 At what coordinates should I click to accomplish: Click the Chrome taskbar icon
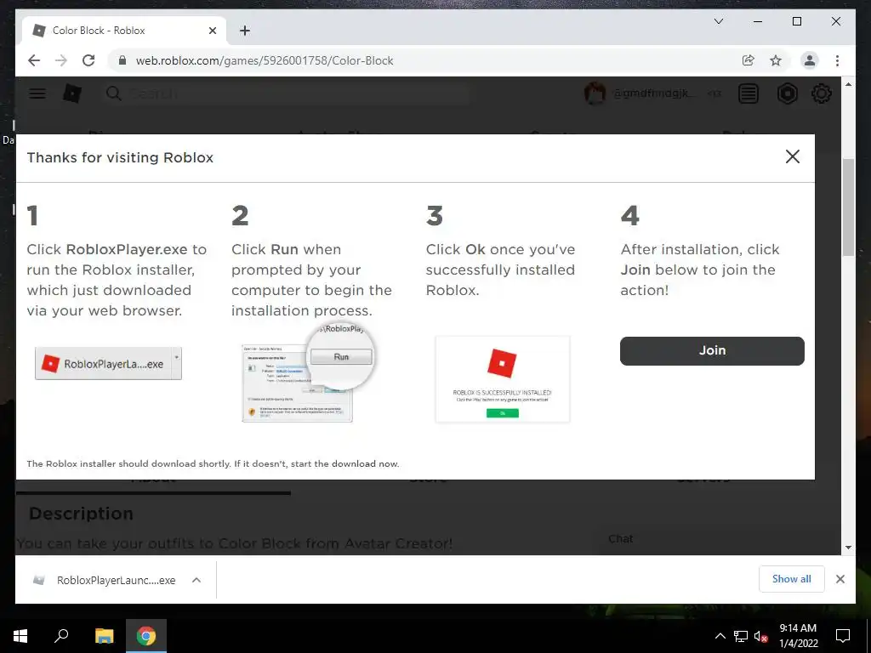146,636
